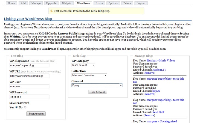
Task: Click the 'Manage Blogs' panel title
Action: (x=144, y=56)
